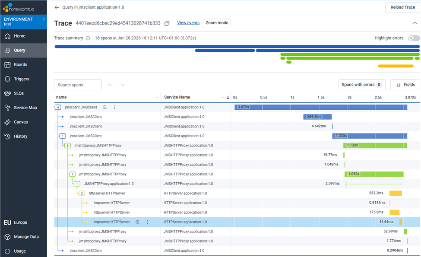
Task: Open the Service Name column dropdown
Action: tap(223, 98)
